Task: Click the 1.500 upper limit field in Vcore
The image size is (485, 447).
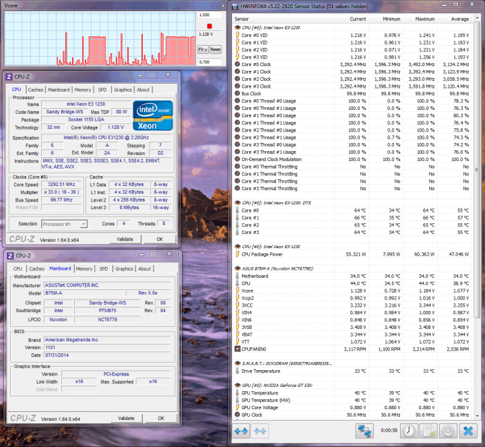Action: pos(209,15)
